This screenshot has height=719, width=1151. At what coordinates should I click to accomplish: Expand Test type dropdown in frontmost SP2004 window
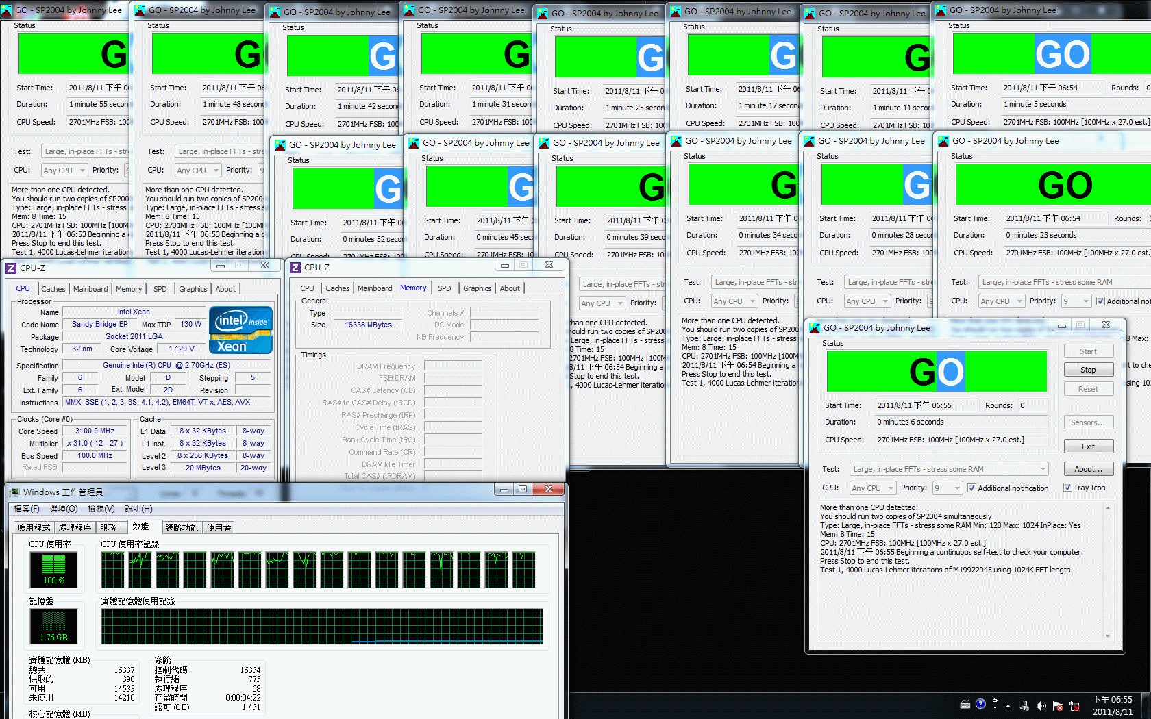click(1043, 469)
